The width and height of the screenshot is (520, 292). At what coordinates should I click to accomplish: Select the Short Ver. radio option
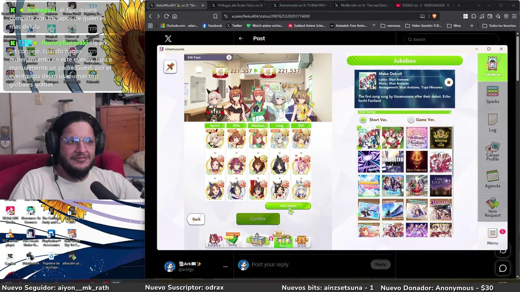tap(373, 120)
